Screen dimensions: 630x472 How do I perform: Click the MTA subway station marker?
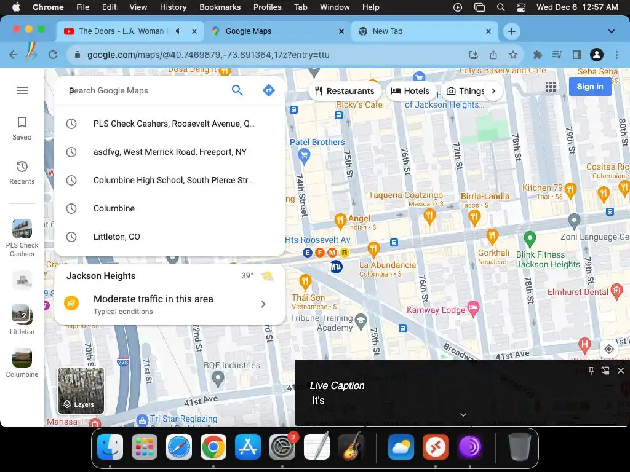tap(336, 267)
